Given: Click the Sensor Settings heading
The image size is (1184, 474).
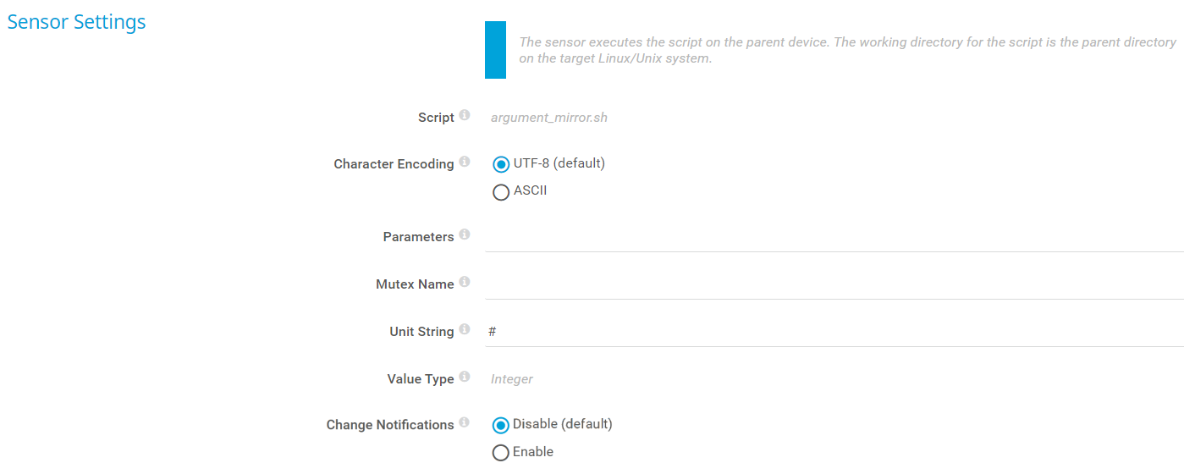Looking at the screenshot, I should (76, 22).
